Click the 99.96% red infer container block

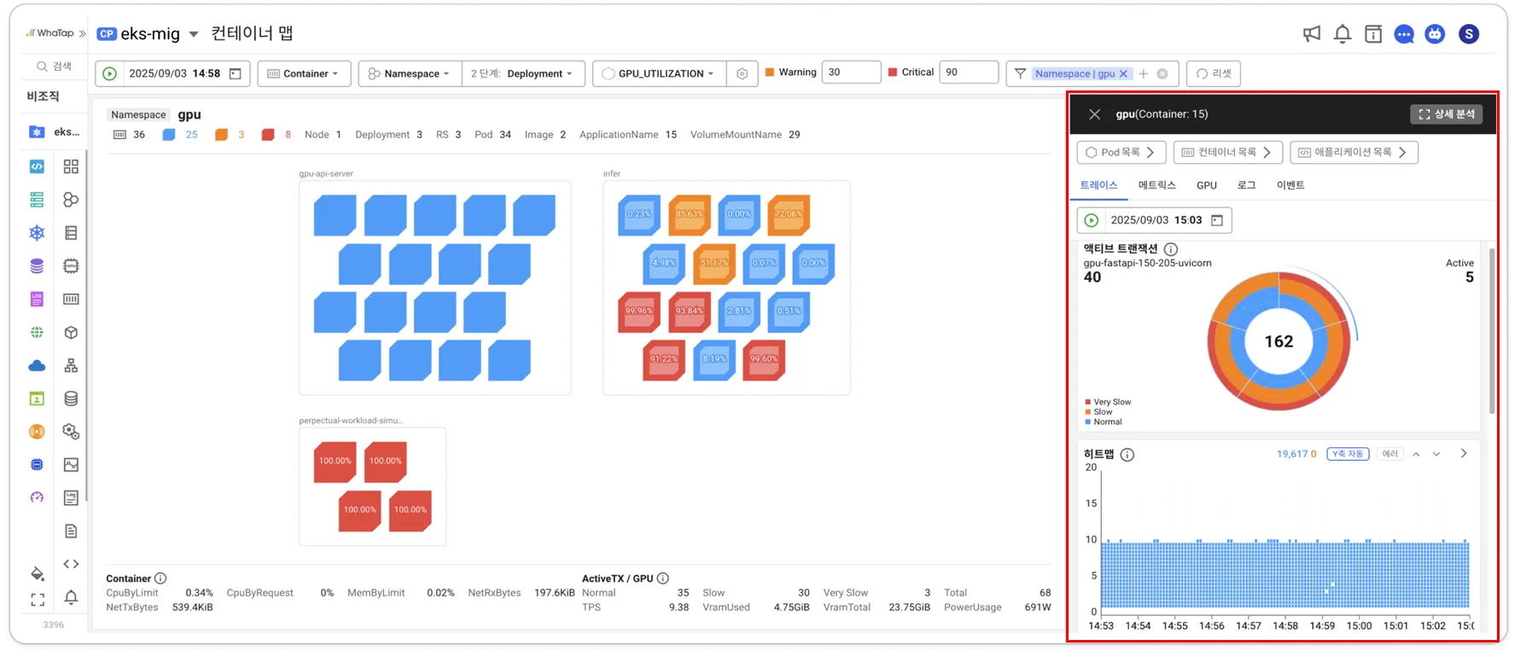coord(639,311)
